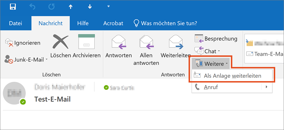The height and width of the screenshot is (130, 284).
Task: Click the Ignorieren button
Action: [23, 43]
